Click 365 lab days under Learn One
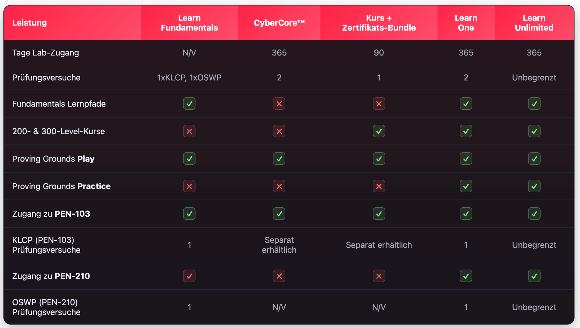 [x=466, y=52]
